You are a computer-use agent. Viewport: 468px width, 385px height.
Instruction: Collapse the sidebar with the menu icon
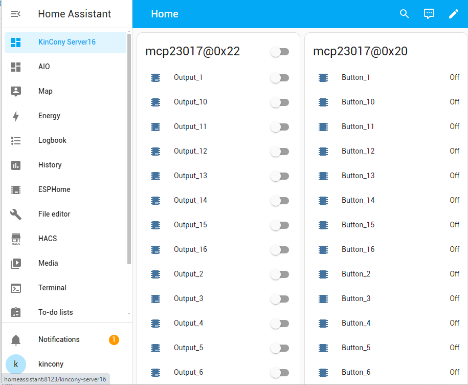16,14
